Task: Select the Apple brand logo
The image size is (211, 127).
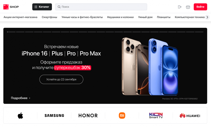Action: point(20,115)
